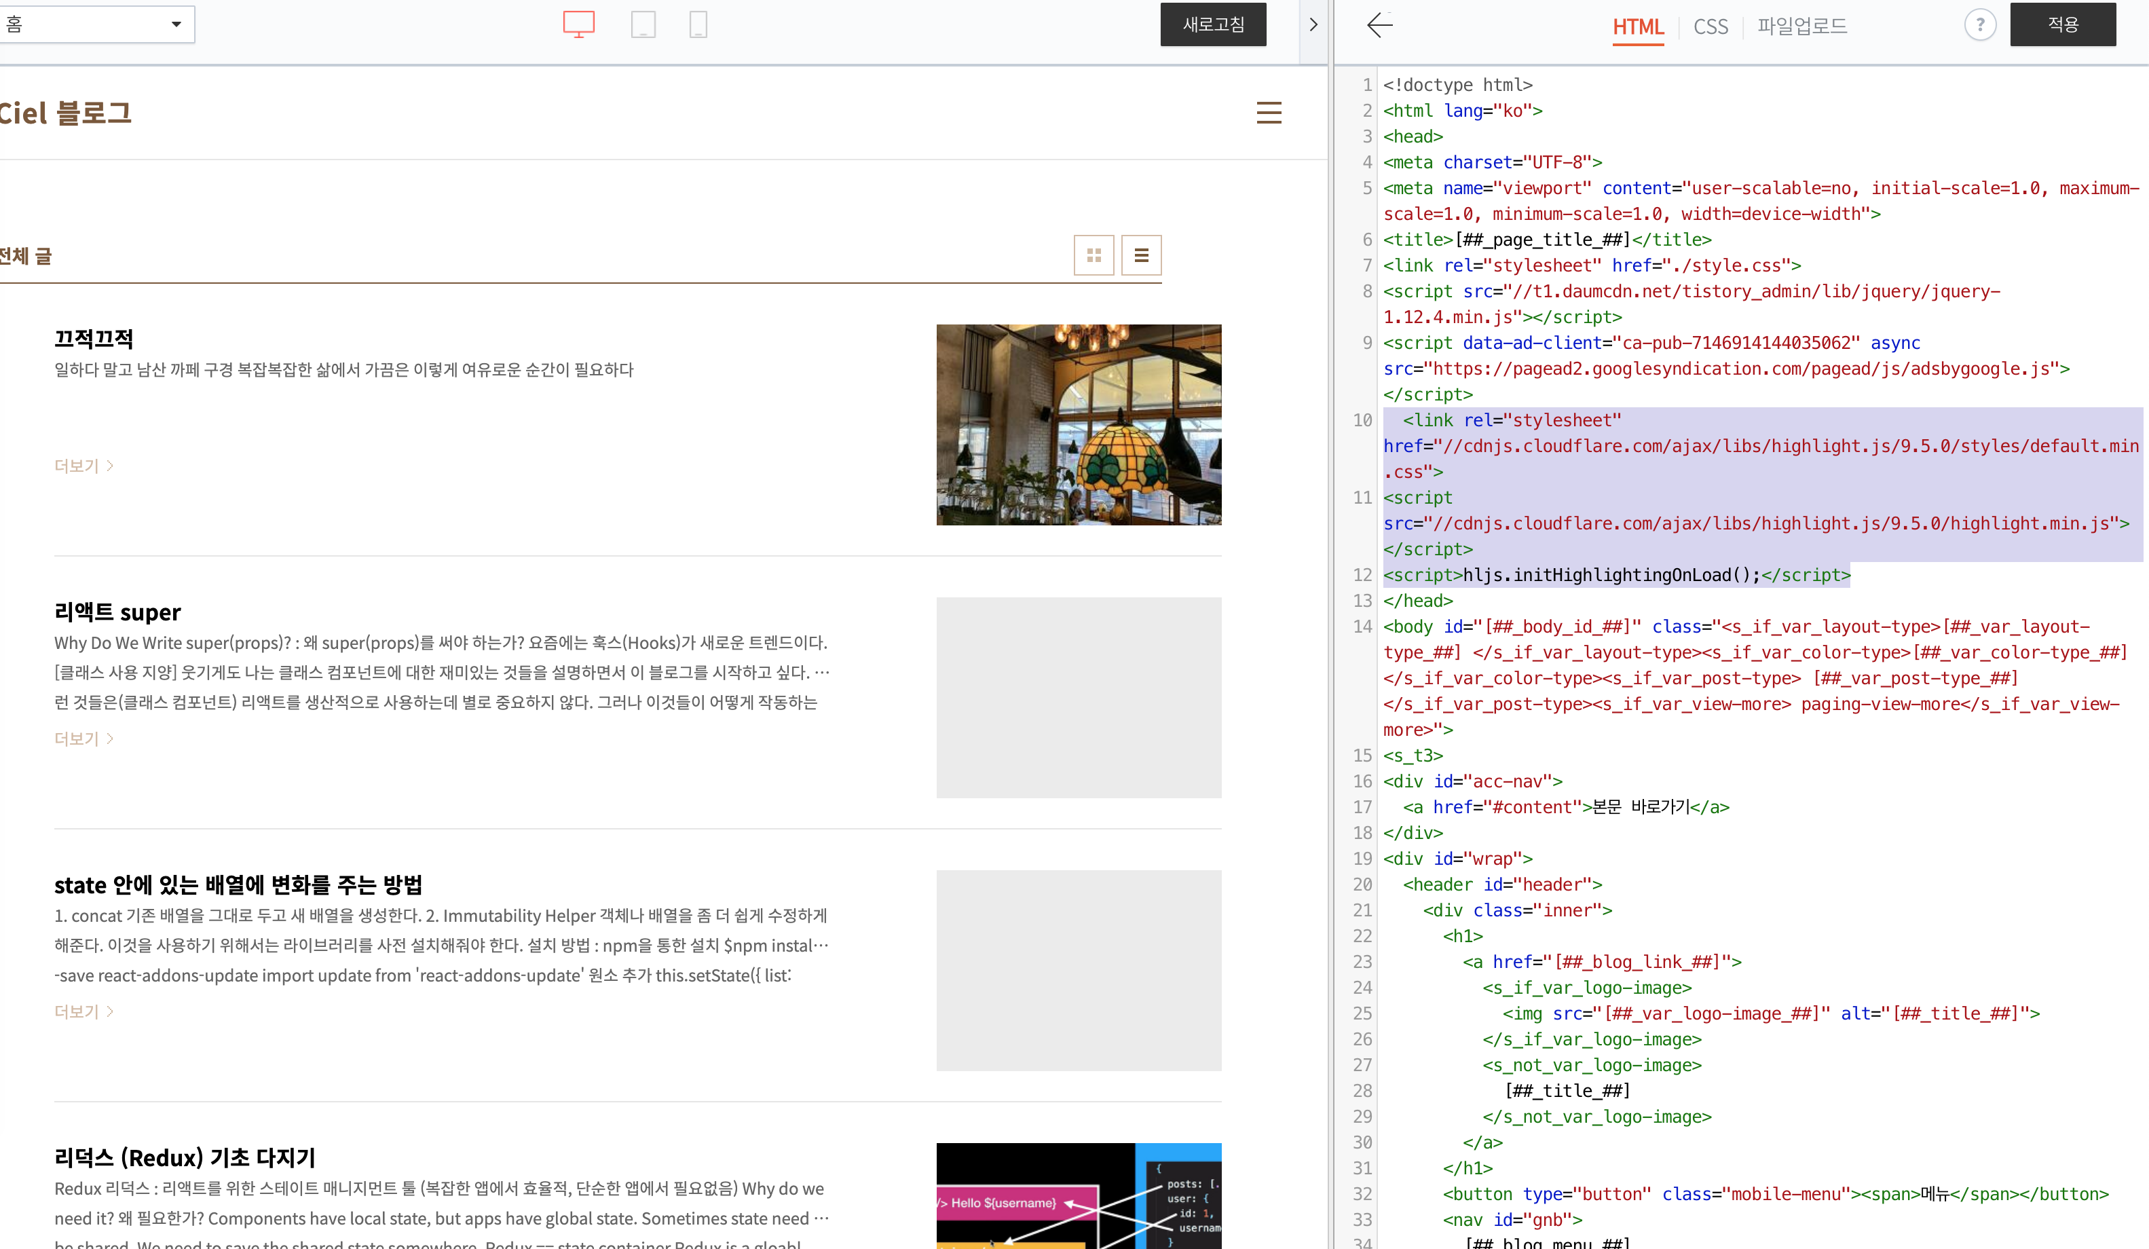
Task: Open the post titled 리액트 super
Action: click(117, 612)
